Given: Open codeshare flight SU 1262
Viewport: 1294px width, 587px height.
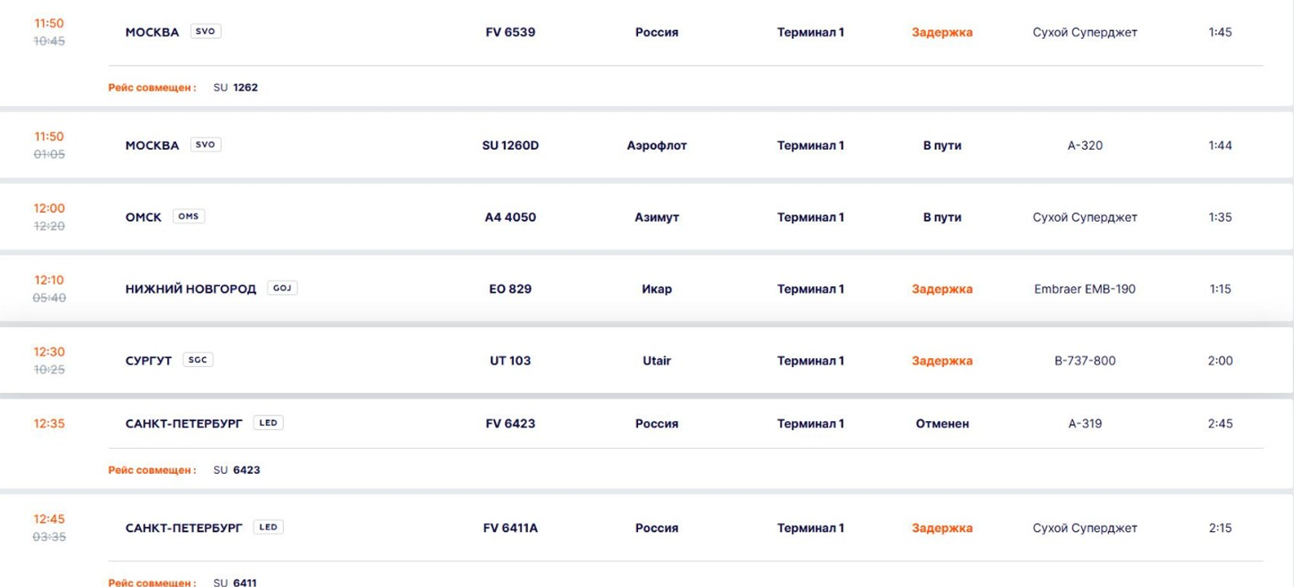Looking at the screenshot, I should (235, 87).
